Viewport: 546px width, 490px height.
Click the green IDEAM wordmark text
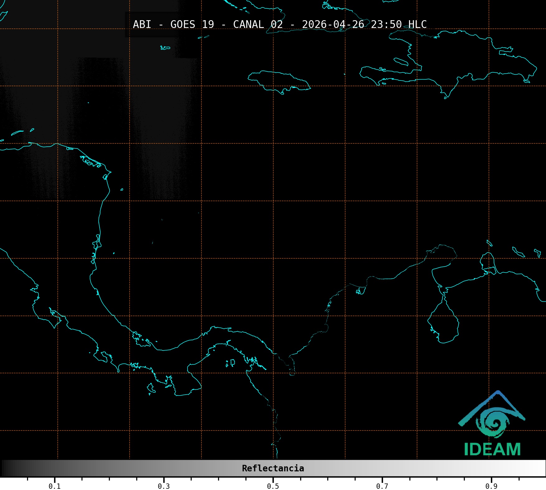(492, 450)
